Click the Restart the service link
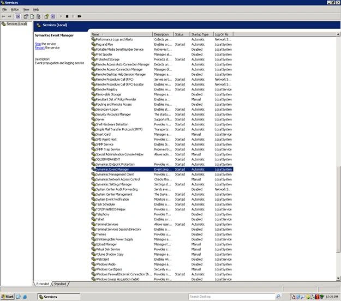341x301 pixels. [40, 48]
